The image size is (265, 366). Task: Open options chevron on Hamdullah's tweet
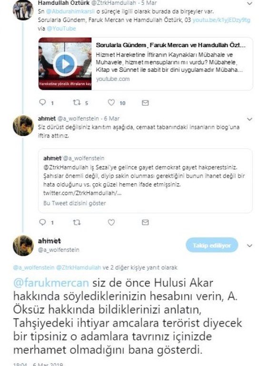coord(250,3)
